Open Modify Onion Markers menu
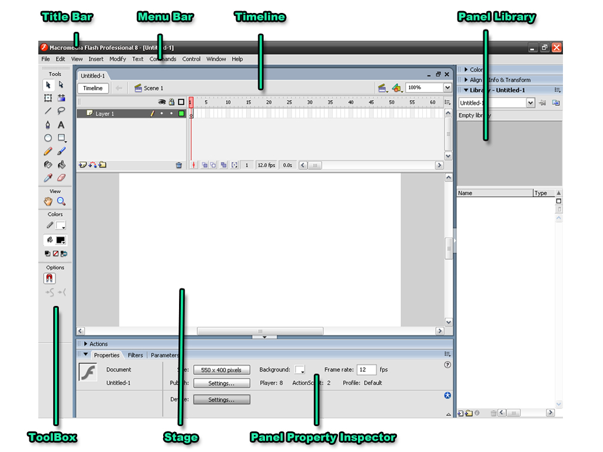The image size is (603, 452). pos(234,165)
